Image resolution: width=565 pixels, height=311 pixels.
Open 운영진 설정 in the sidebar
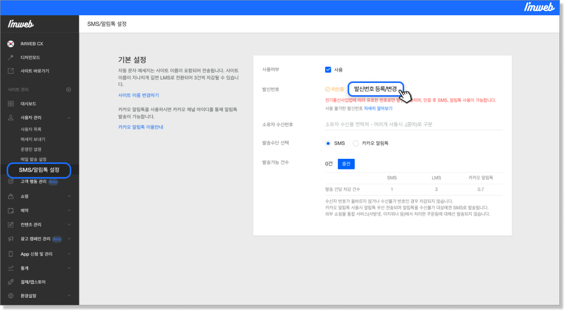31,149
